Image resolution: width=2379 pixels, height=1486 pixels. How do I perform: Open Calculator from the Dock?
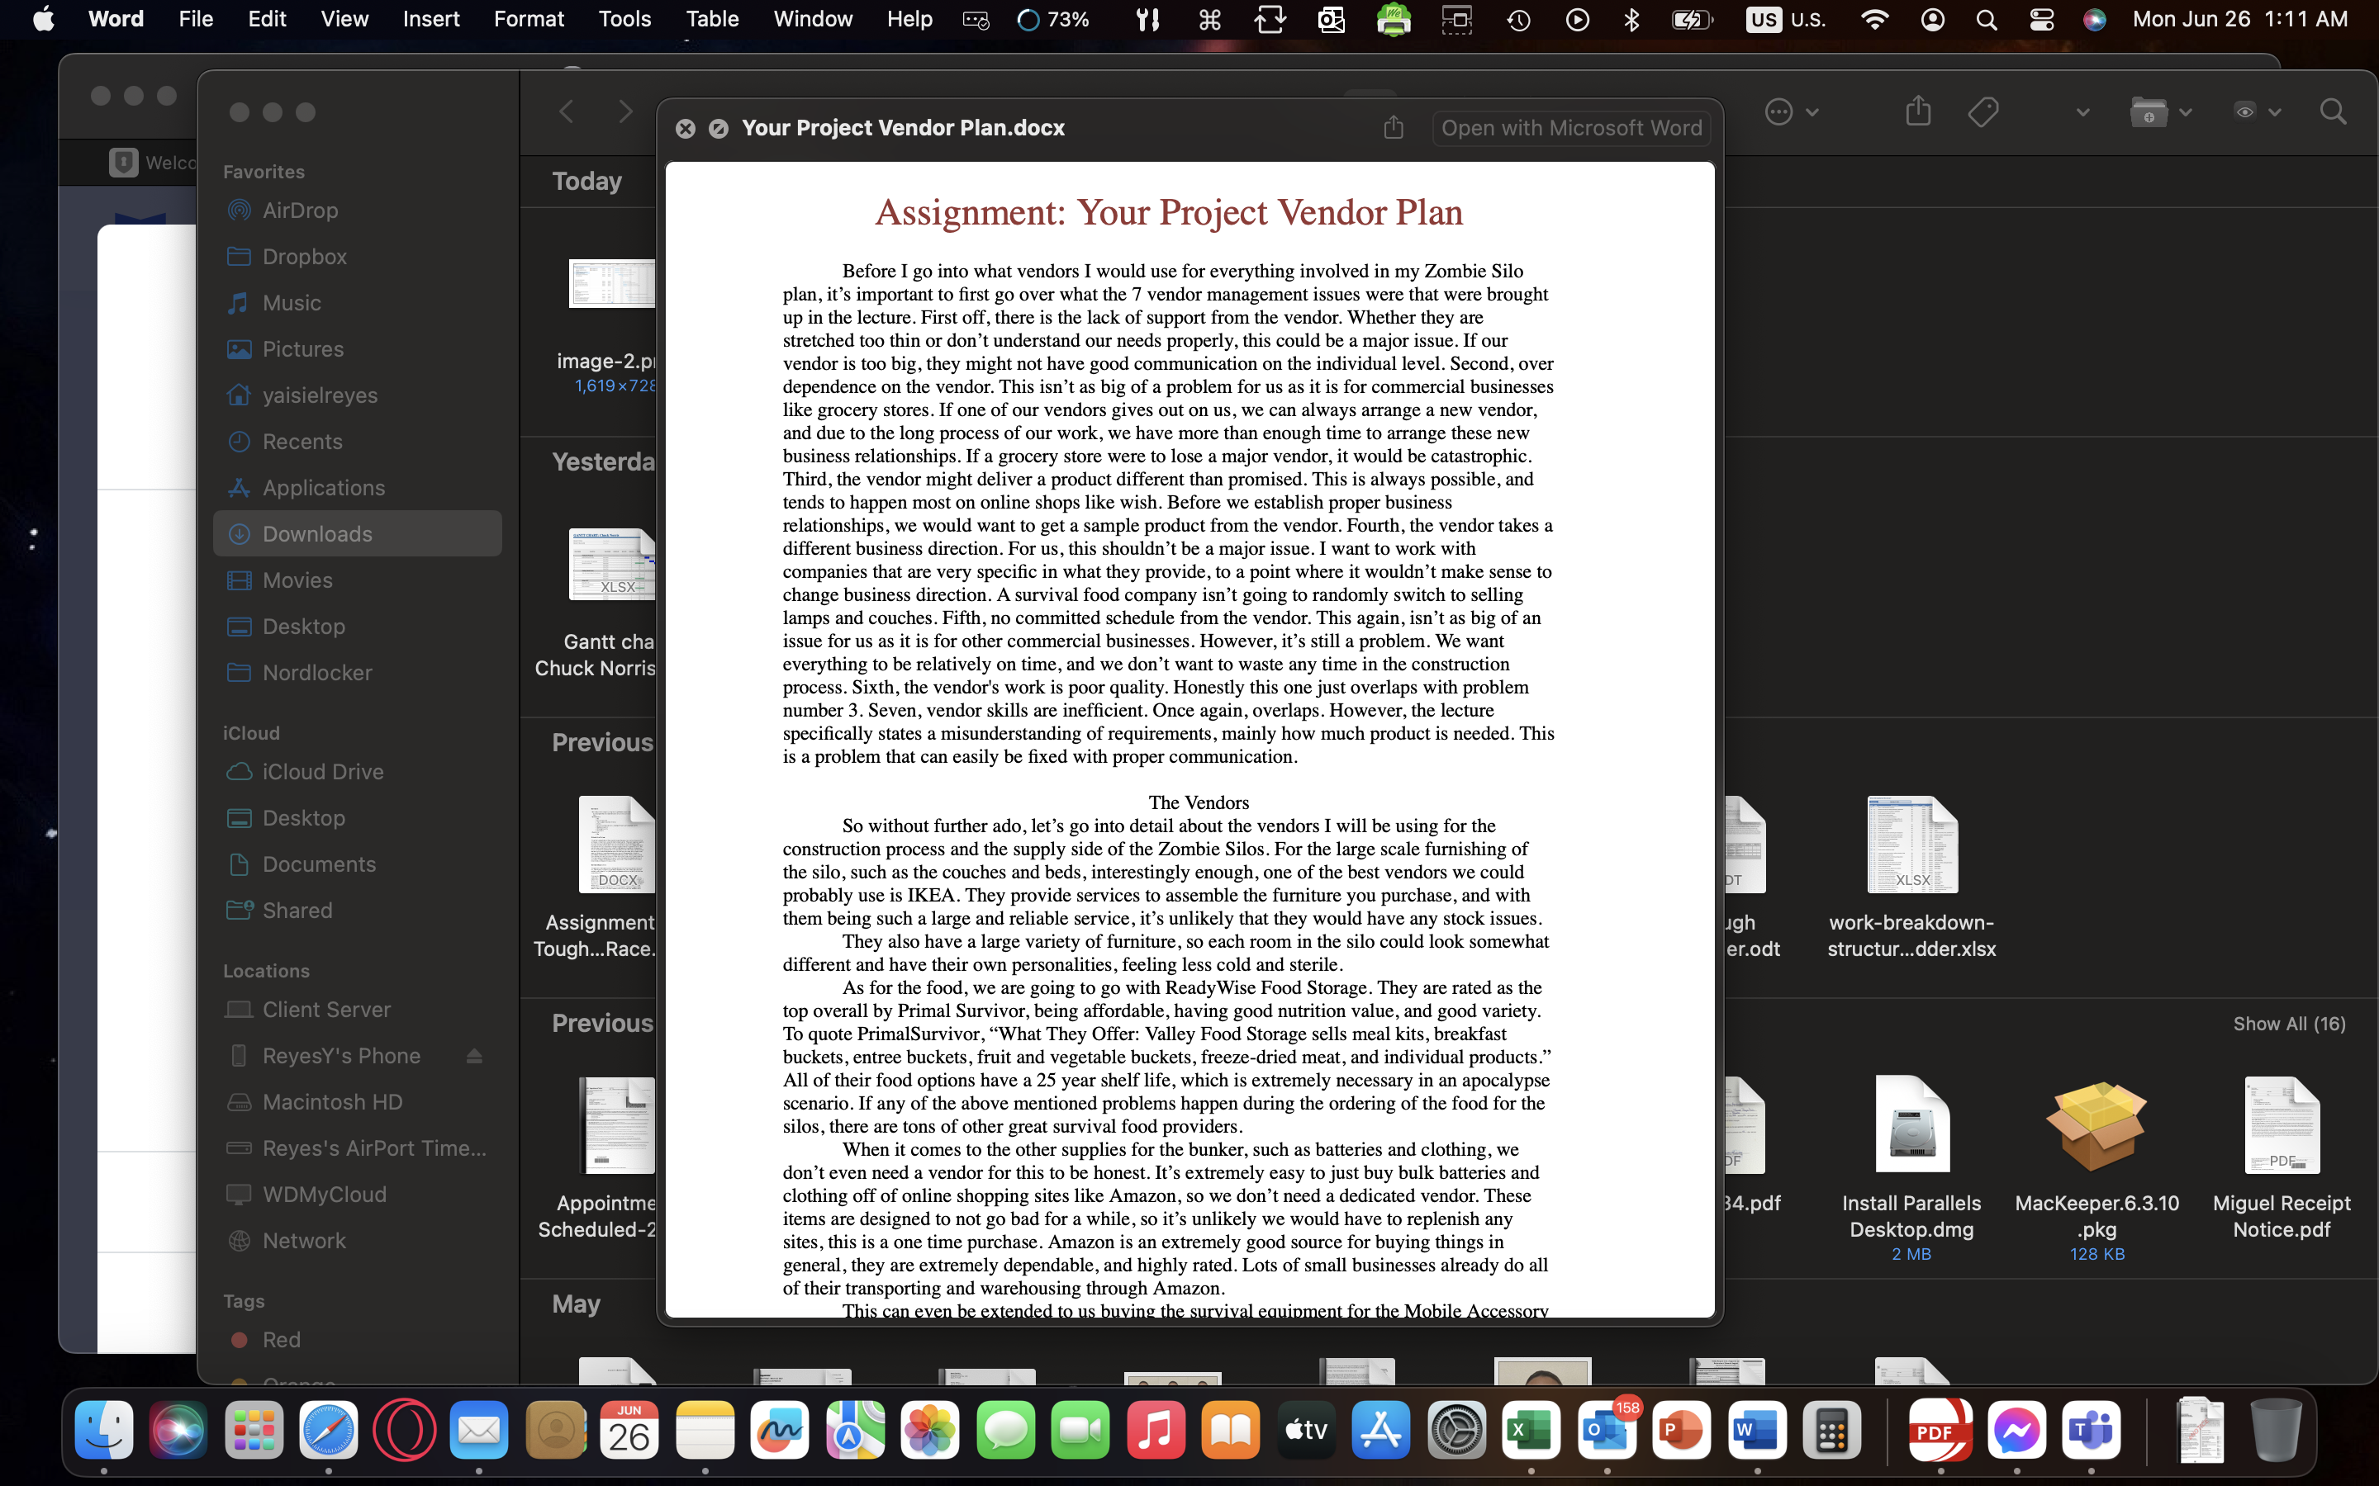[x=1831, y=1431]
